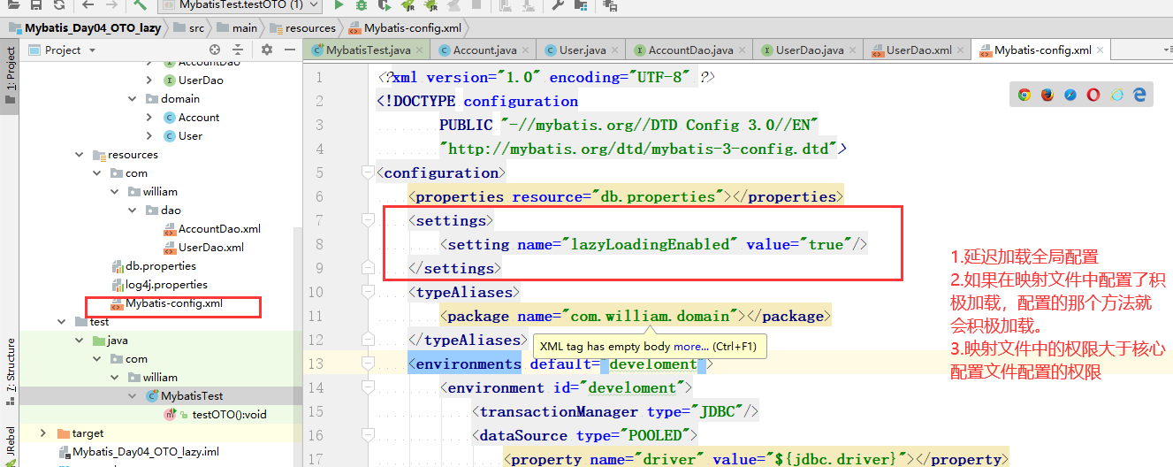
Task: Click line number 13 in gutter
Action: pyautogui.click(x=316, y=364)
